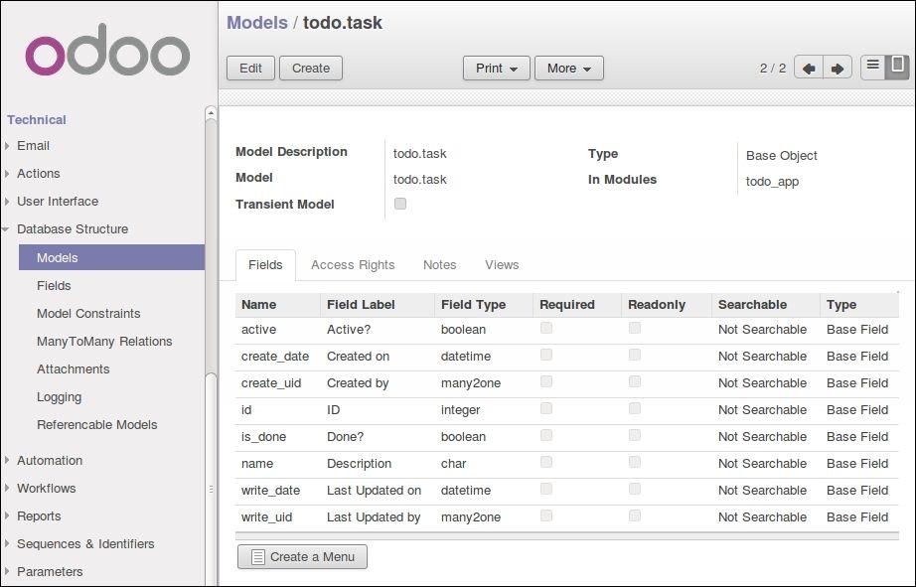916x587 pixels.
Task: Open ManyToMany Relations menu item
Action: pyautogui.click(x=104, y=342)
